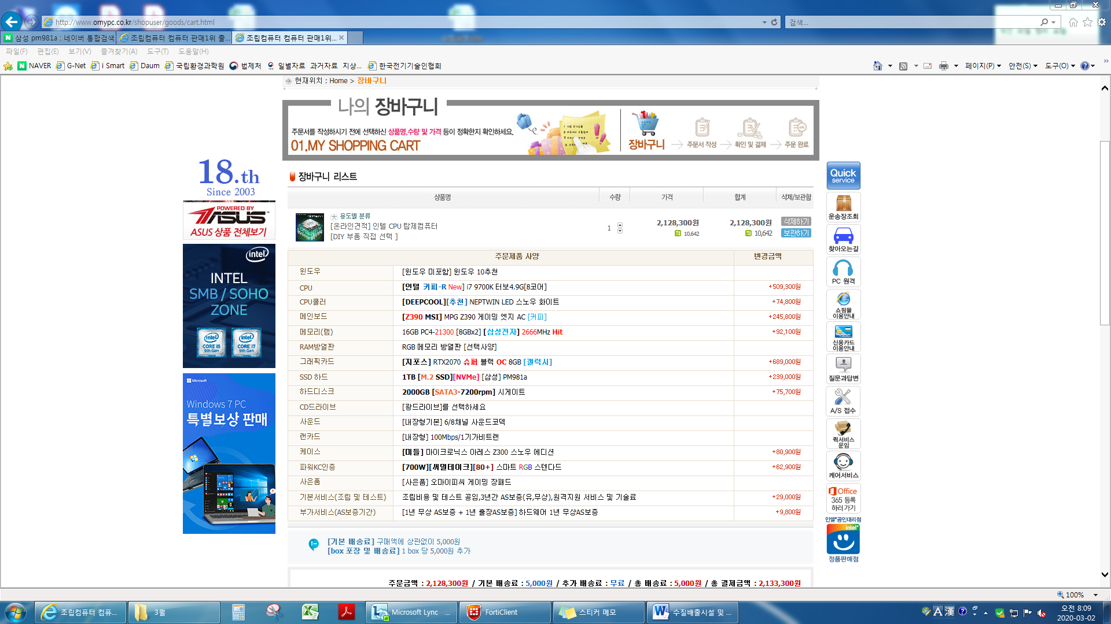Open the zoom level 100% dropdown
Image resolution: width=1111 pixels, height=624 pixels.
point(1095,595)
